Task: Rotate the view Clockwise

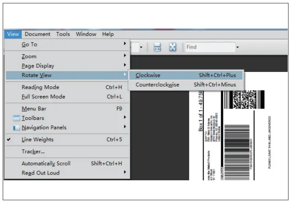Action: tap(186, 75)
